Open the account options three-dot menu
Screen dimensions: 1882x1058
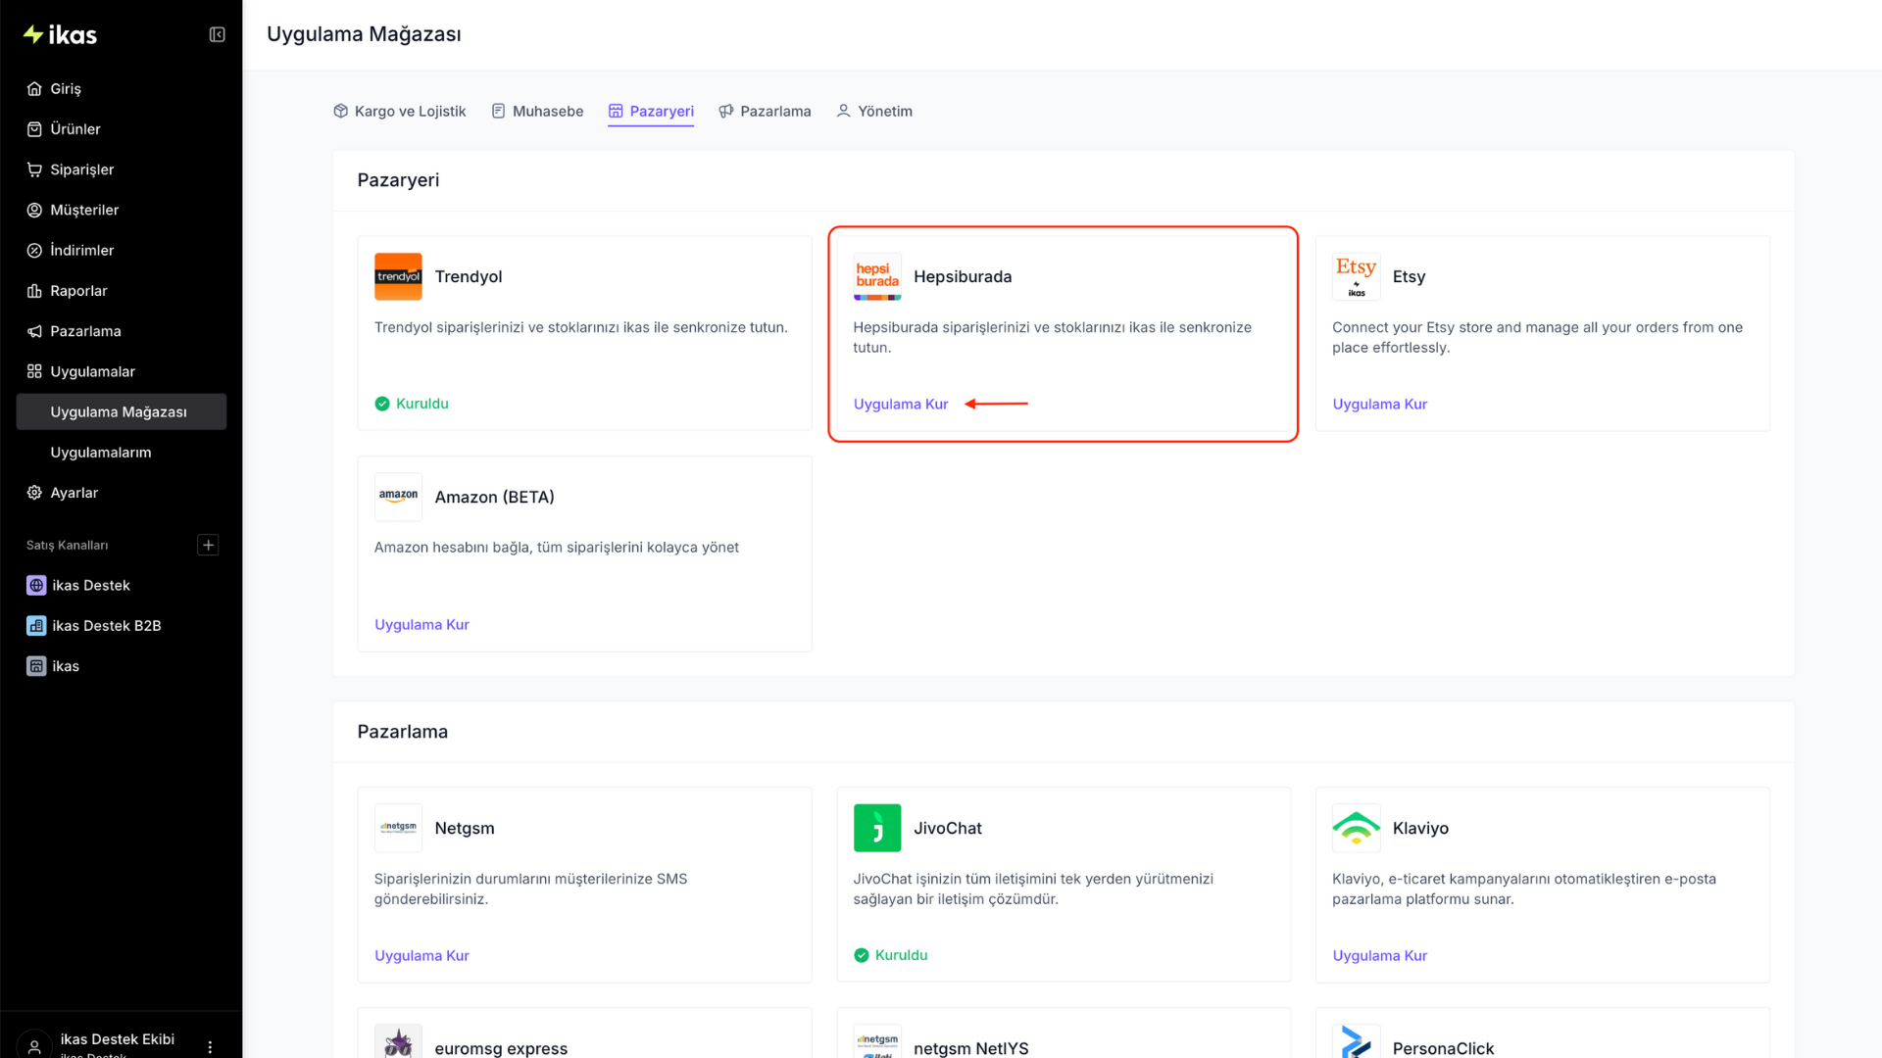tap(210, 1047)
